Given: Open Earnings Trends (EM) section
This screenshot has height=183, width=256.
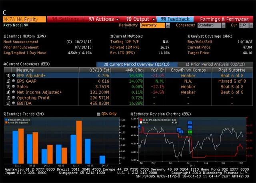Looking at the screenshot, I should tap(24, 114).
